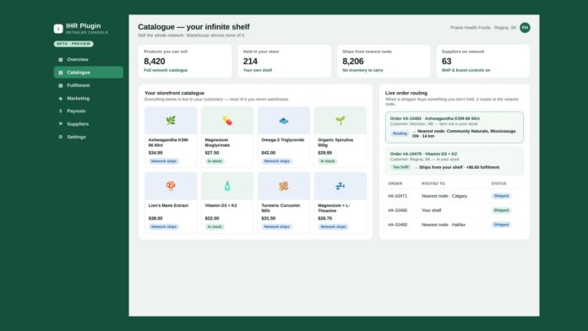Click the Vitamin D3 + K2 bottle image
588x331 pixels.
pos(227,186)
